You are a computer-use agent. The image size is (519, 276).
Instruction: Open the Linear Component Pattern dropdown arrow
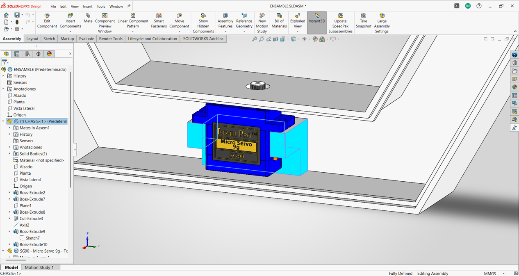(133, 32)
